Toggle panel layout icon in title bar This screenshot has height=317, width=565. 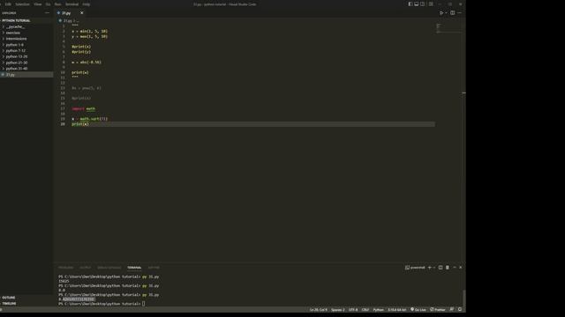(x=416, y=4)
